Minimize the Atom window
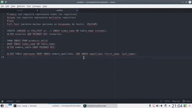The image size is (192, 108). coord(183,2)
